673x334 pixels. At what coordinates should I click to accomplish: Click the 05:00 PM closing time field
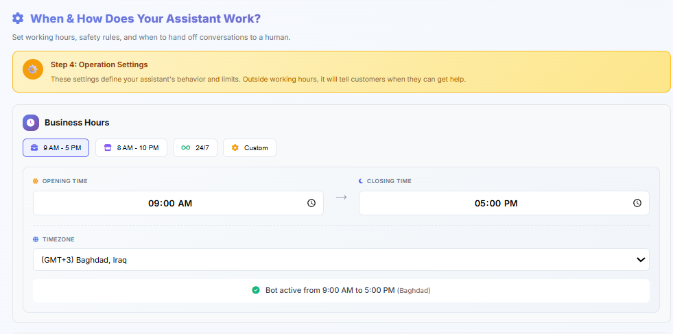[x=496, y=203]
